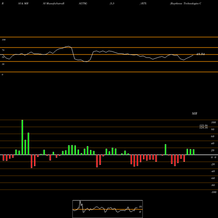Open the mini overview chart thumbnail
This screenshot has height=218, width=218.
[108, 209]
